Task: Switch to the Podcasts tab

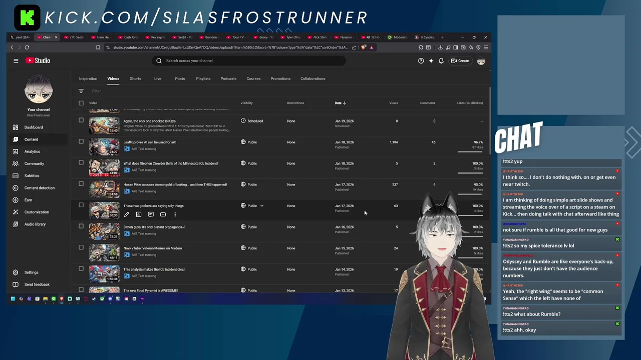Action: (x=228, y=78)
